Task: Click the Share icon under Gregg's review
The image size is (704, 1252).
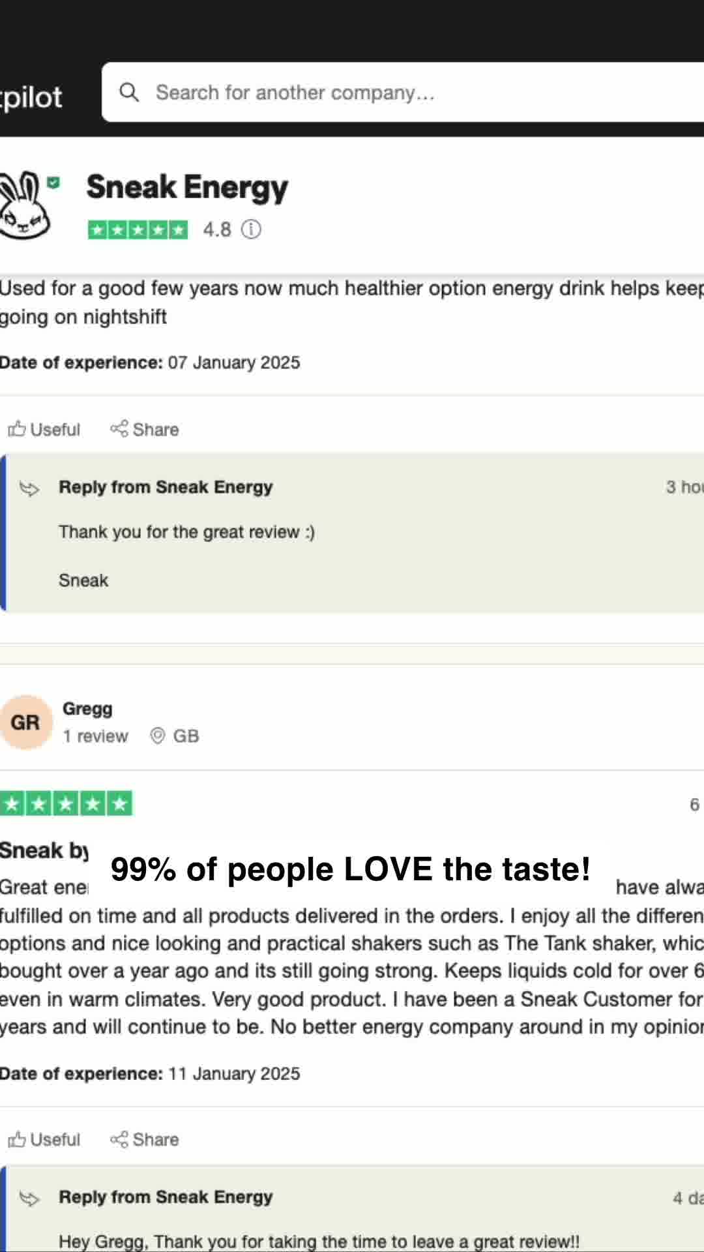Action: 119,1139
